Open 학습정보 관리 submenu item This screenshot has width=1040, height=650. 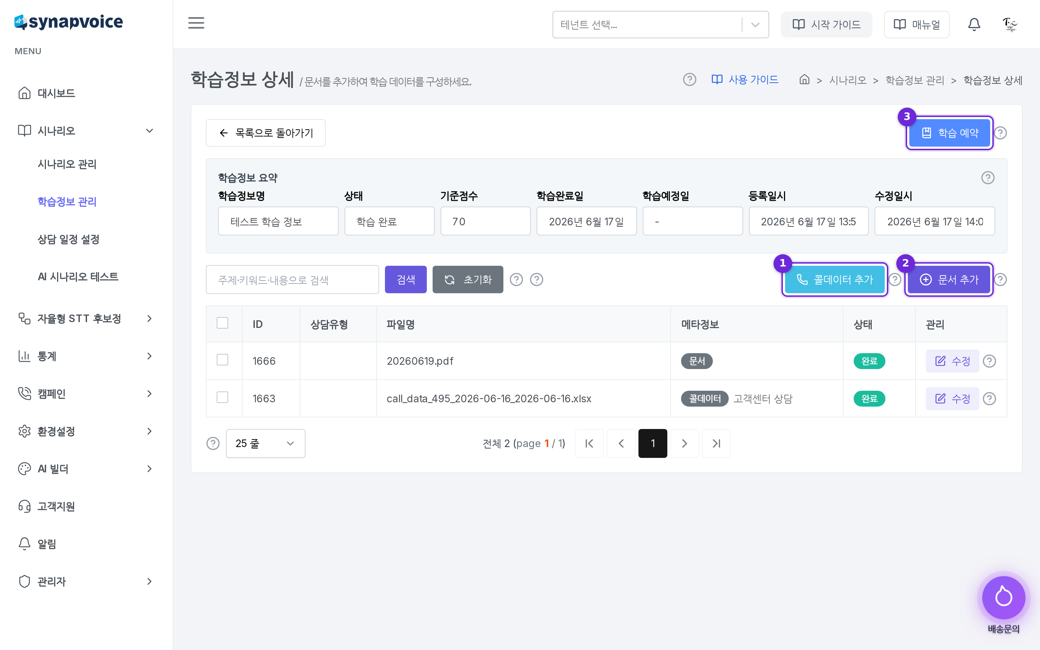point(67,201)
